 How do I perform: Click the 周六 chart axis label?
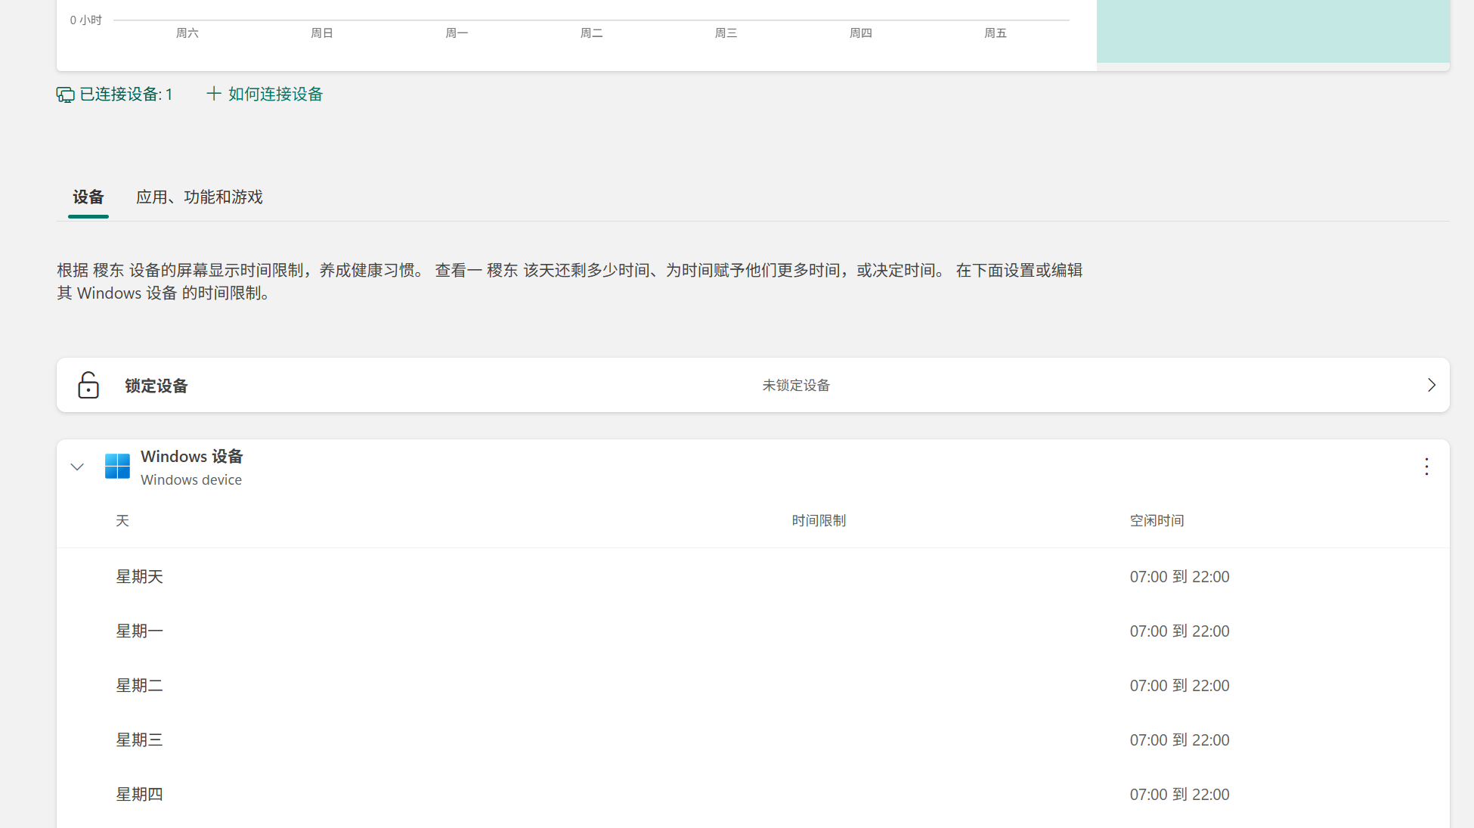(187, 33)
